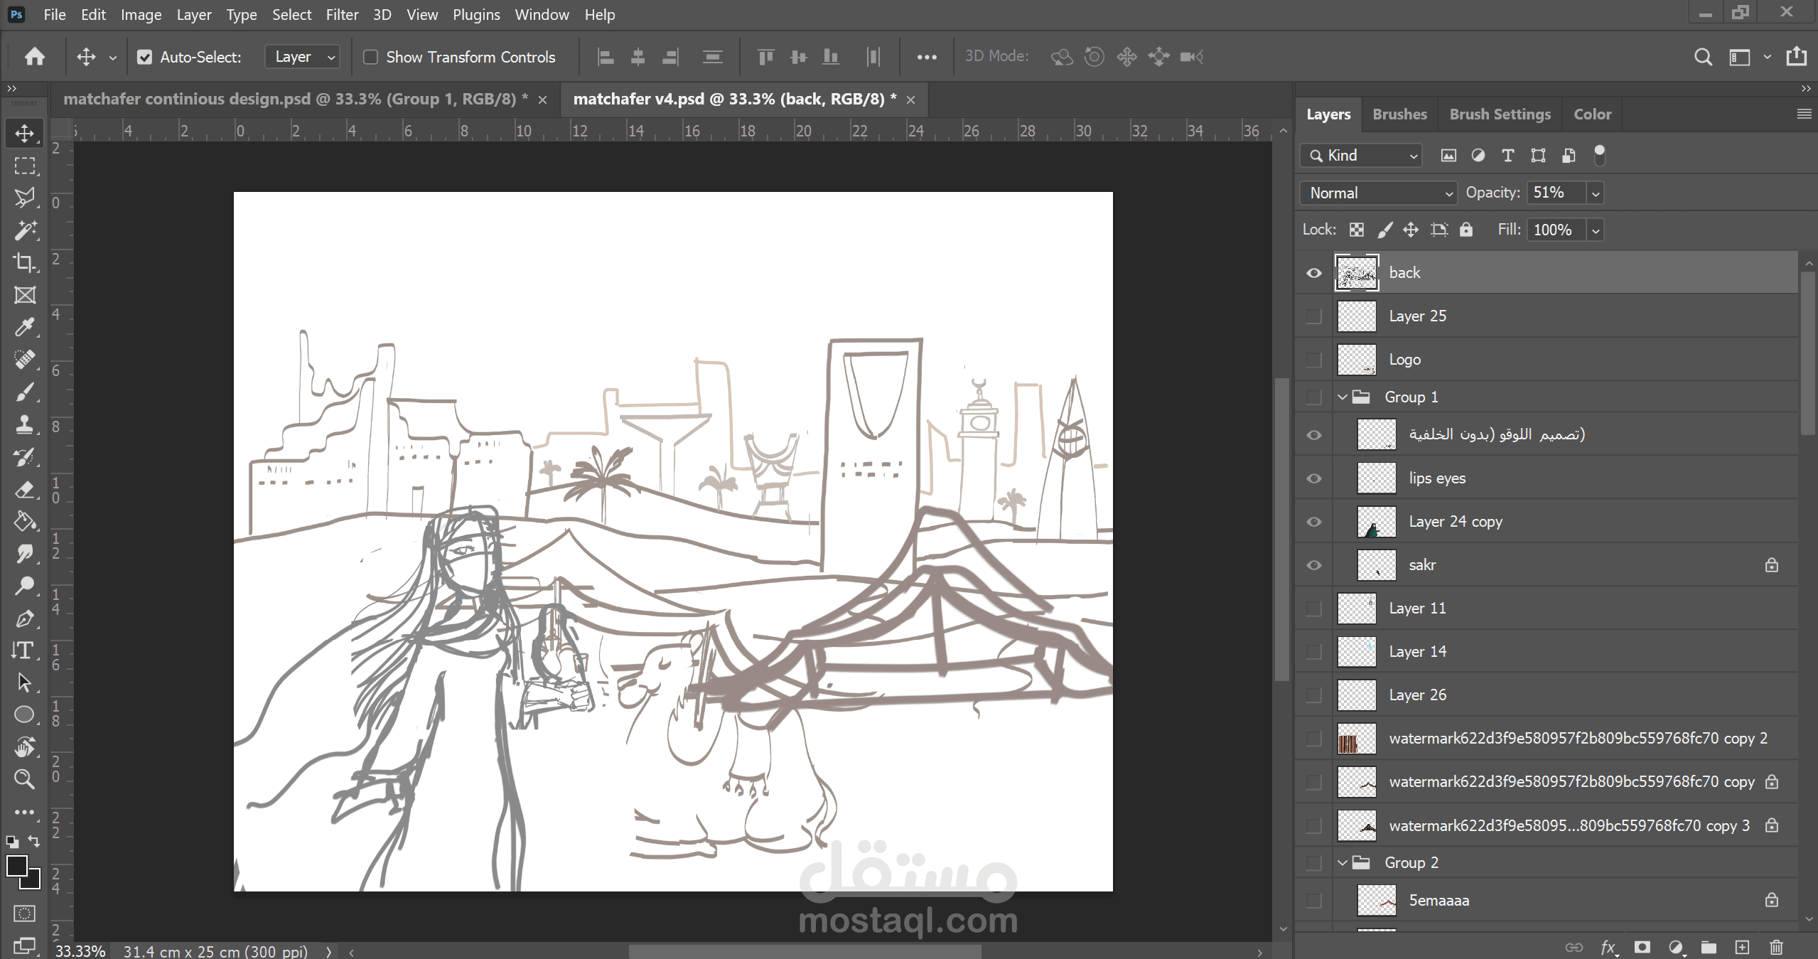The image size is (1818, 959).
Task: Hide the lips eyes layer
Action: (x=1313, y=478)
